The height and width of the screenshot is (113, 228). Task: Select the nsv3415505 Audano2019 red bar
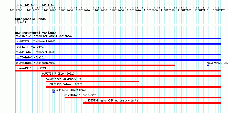(x=92, y=81)
